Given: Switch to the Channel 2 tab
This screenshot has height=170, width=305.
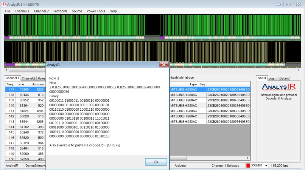Looking at the screenshot, I should pyautogui.click(x=28, y=78).
